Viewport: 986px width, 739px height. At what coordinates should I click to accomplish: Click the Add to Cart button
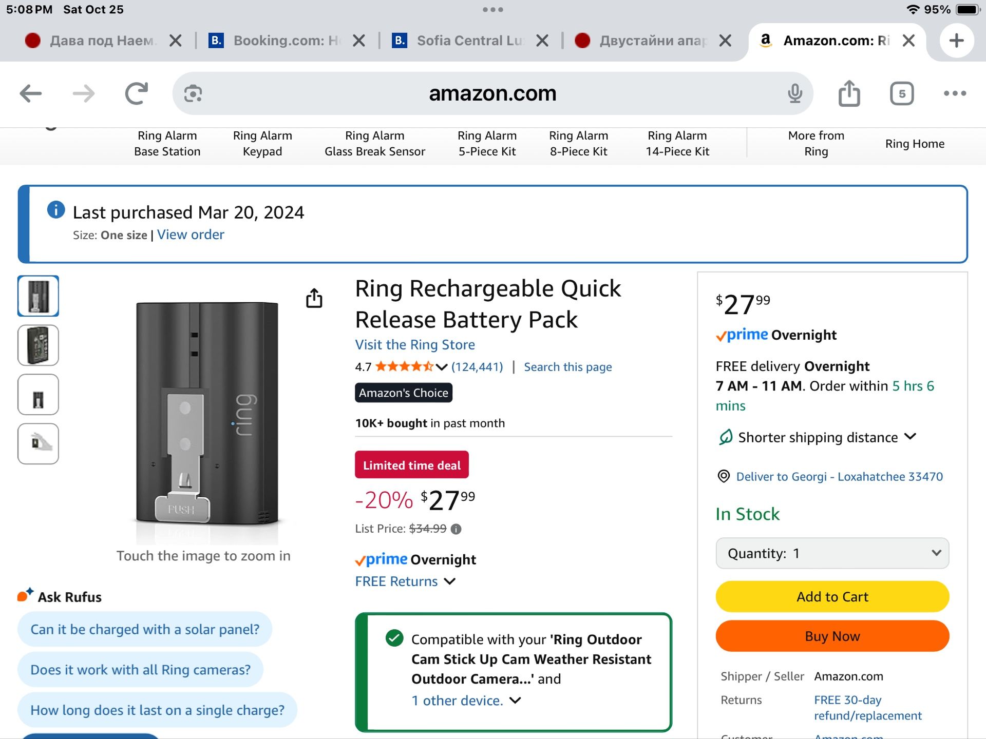(832, 596)
